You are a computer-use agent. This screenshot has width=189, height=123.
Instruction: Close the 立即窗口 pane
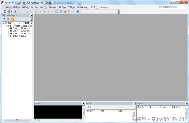click(x=84, y=103)
